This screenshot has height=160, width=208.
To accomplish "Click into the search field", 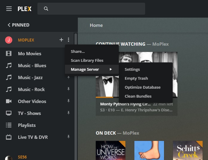I will tap(91, 9).
